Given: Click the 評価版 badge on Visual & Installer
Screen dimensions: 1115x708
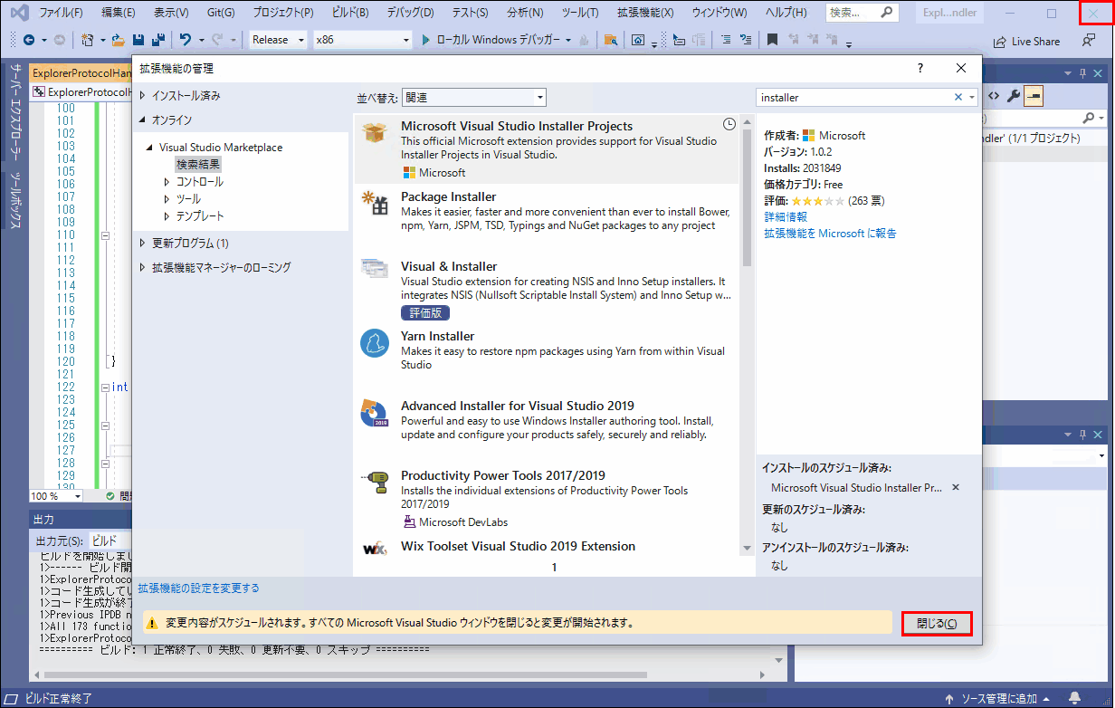Looking at the screenshot, I should coord(425,312).
